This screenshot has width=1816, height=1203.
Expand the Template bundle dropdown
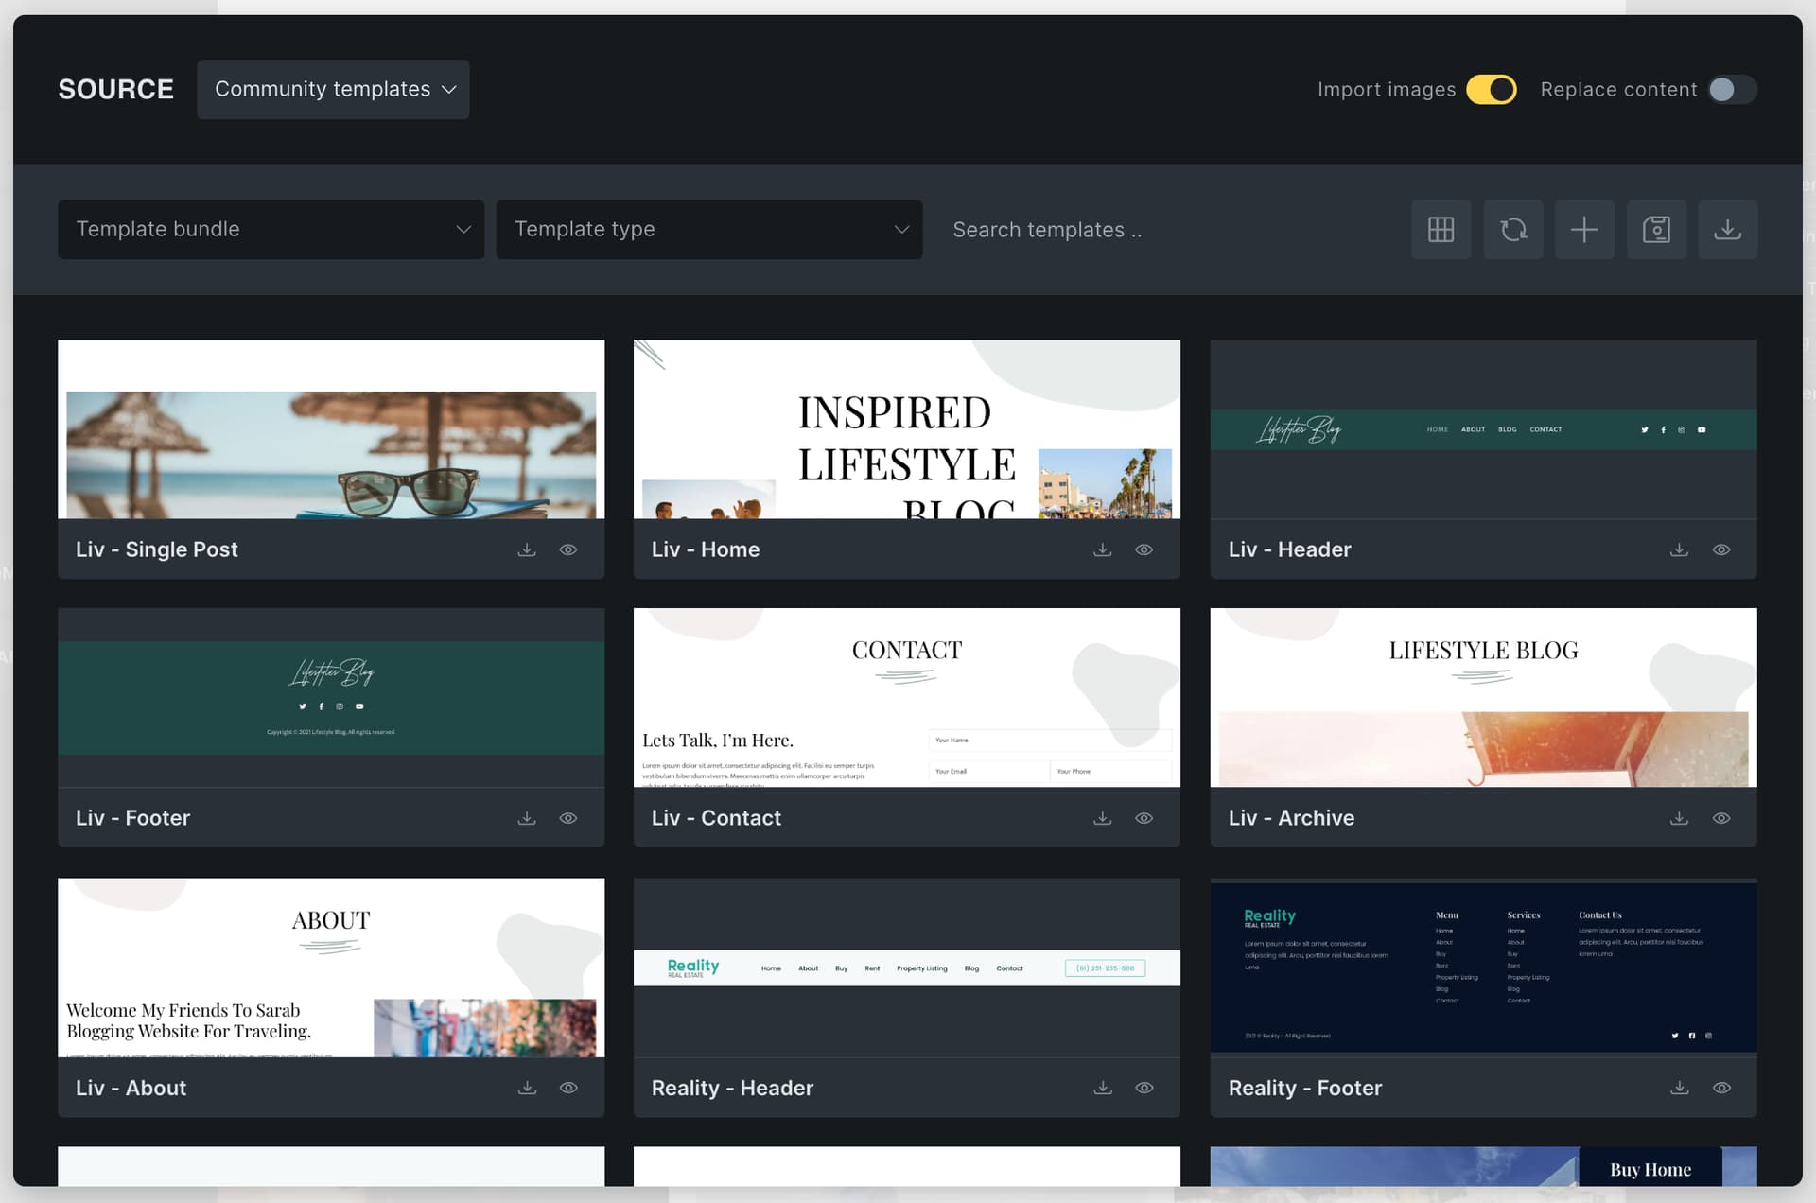tap(271, 229)
